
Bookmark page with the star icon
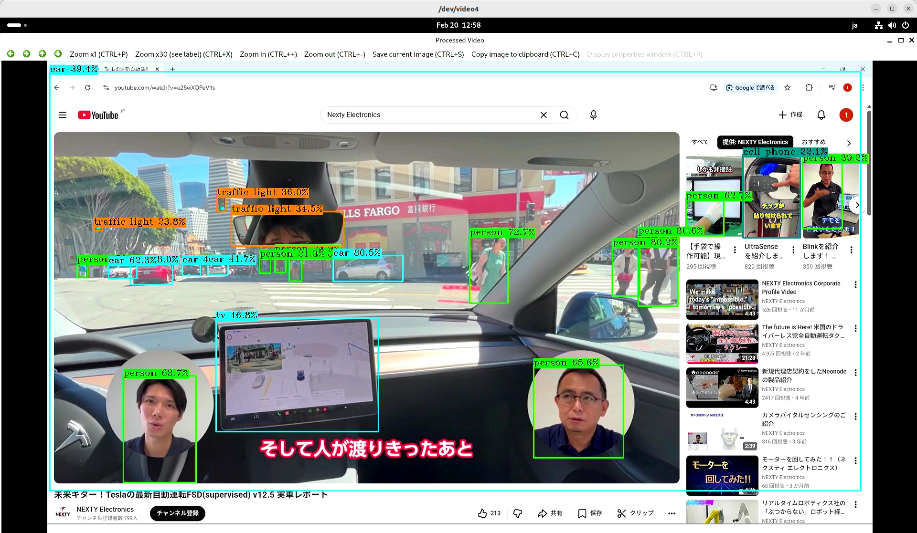[788, 87]
